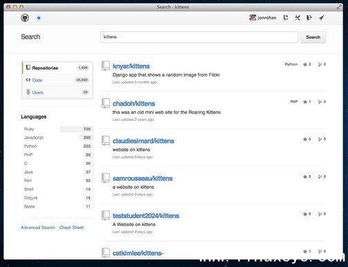
Task: Filter results by C language
Action: [57, 164]
